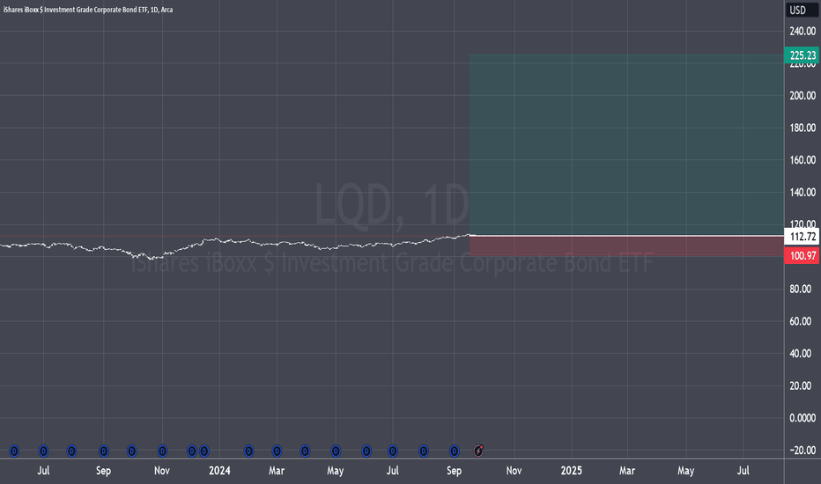Open the dividend marker nearest the 2024 label
The height and width of the screenshot is (484, 821).
pos(204,451)
